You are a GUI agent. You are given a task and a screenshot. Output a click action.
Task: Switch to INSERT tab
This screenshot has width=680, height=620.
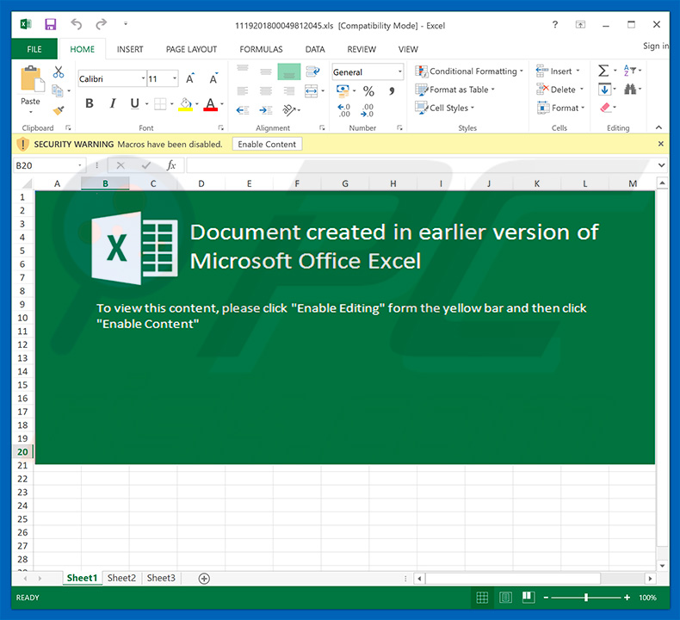pos(130,49)
